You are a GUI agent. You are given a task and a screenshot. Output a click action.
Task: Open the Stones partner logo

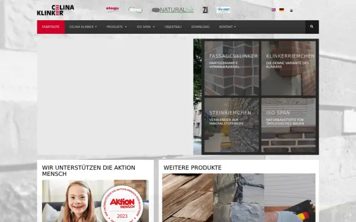(135, 9)
